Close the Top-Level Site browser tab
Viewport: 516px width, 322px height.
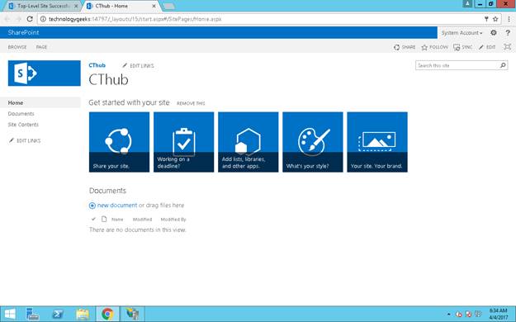click(x=76, y=6)
